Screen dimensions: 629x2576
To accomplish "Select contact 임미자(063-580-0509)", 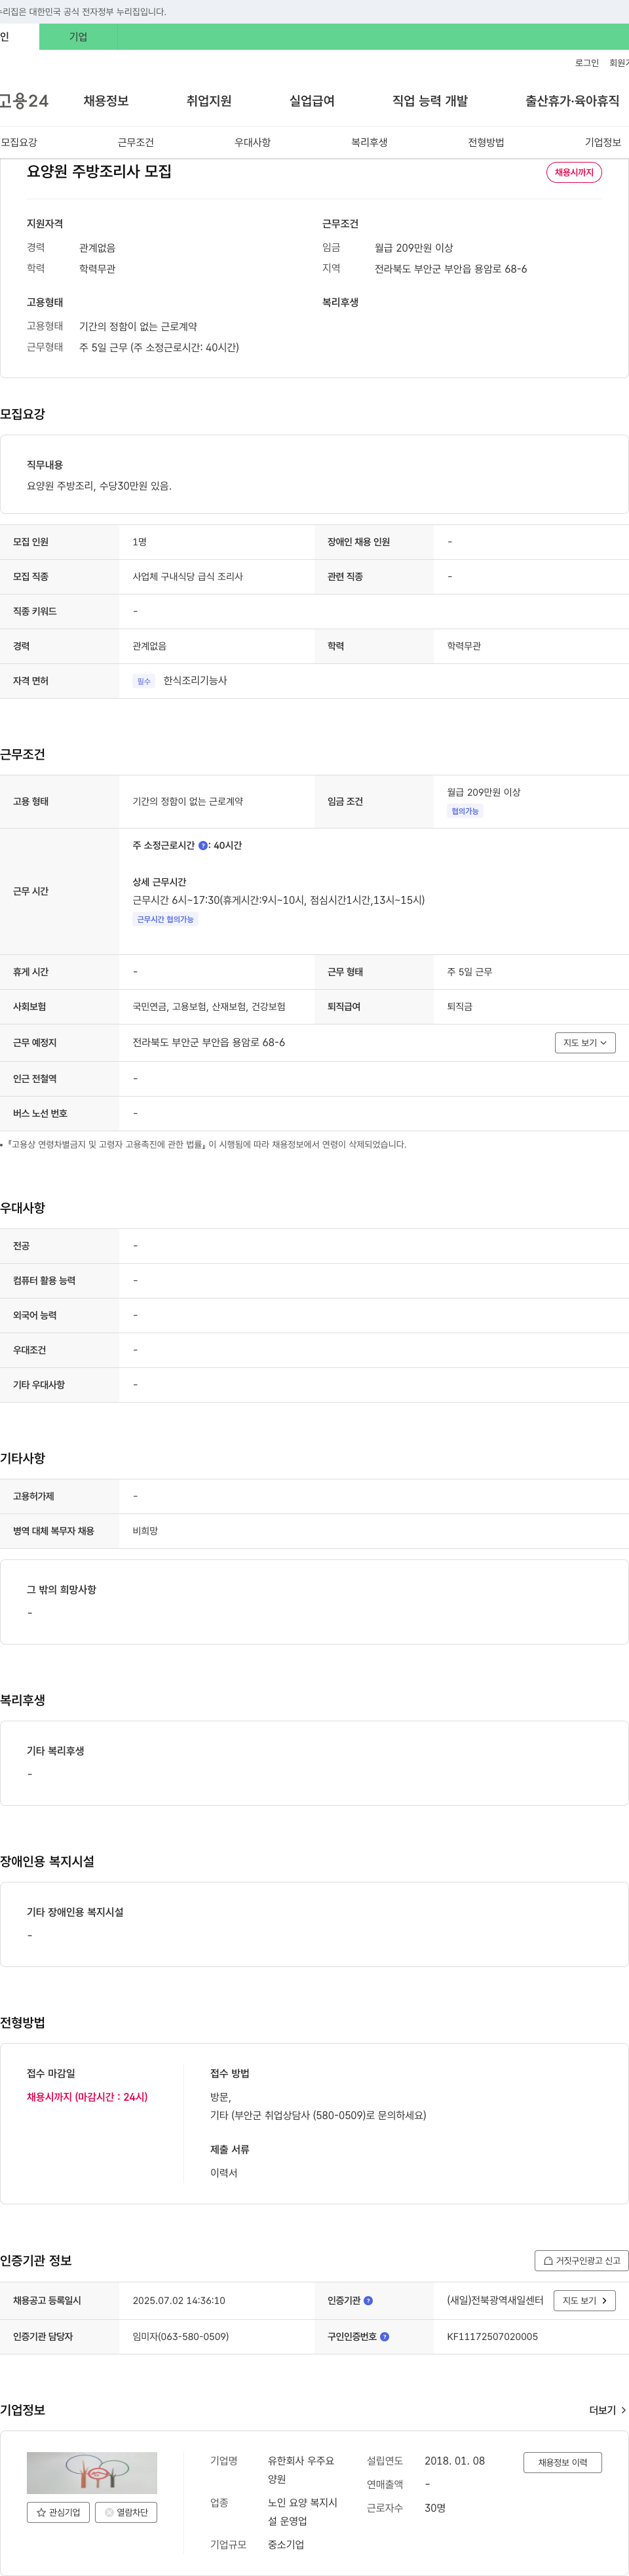I will coord(181,2337).
